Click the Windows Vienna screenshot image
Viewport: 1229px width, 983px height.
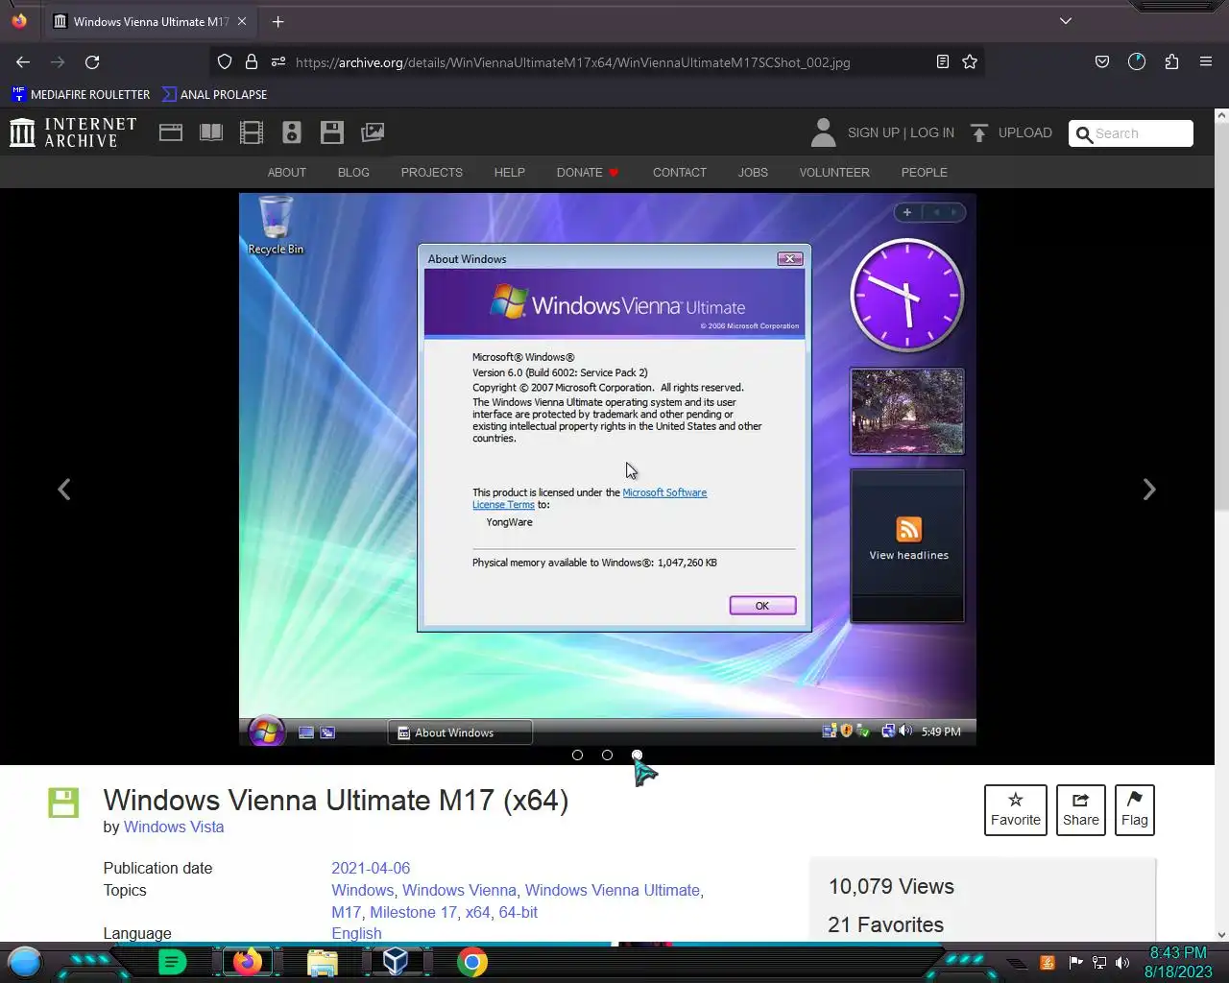pyautogui.click(x=608, y=469)
